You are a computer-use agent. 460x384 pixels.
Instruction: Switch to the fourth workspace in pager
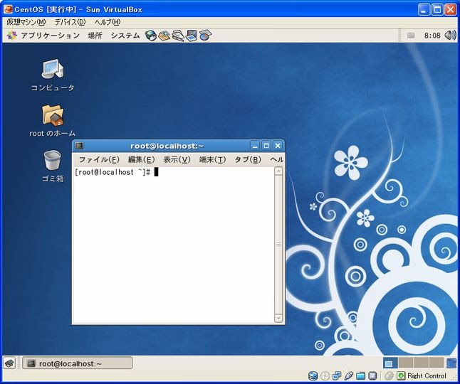click(x=437, y=363)
